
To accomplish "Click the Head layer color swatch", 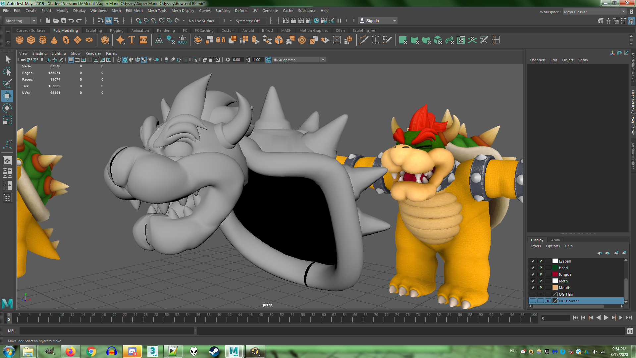I will pyautogui.click(x=555, y=268).
